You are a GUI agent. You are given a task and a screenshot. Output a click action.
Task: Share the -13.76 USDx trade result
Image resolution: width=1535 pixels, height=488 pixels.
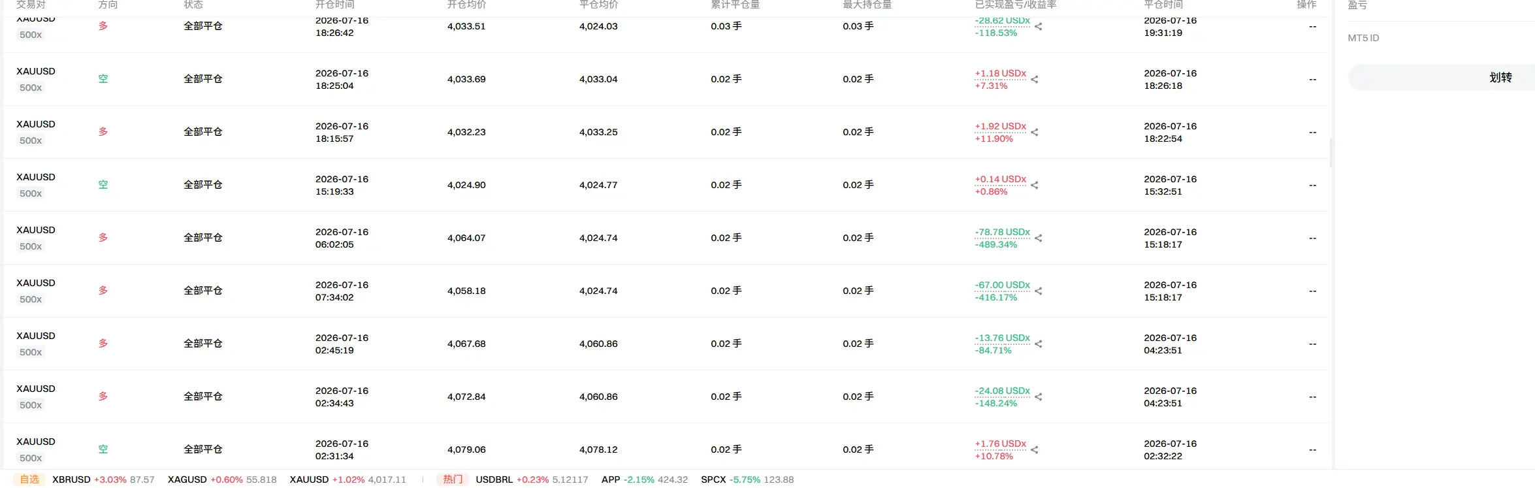pyautogui.click(x=1039, y=344)
